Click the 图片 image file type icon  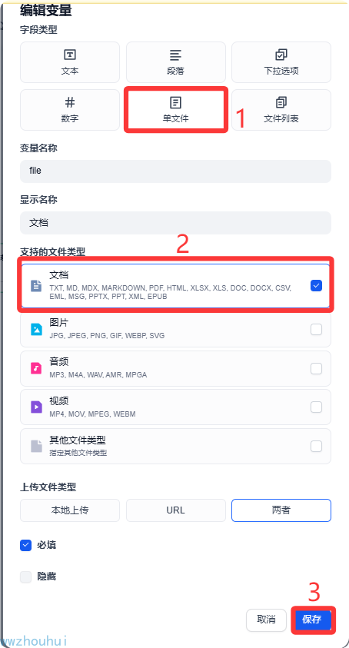pyautogui.click(x=36, y=329)
